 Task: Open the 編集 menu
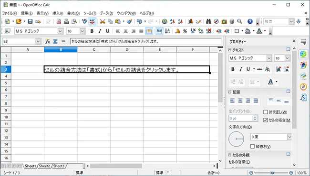(27, 13)
